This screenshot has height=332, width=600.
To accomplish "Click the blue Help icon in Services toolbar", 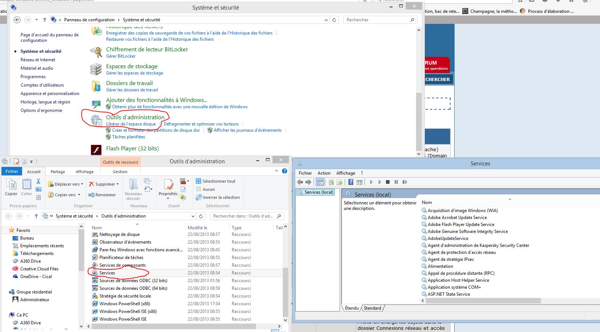I will 351,182.
